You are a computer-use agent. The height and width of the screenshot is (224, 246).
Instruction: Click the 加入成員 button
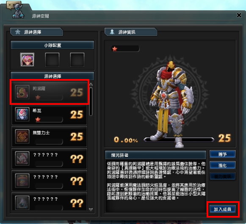222,209
